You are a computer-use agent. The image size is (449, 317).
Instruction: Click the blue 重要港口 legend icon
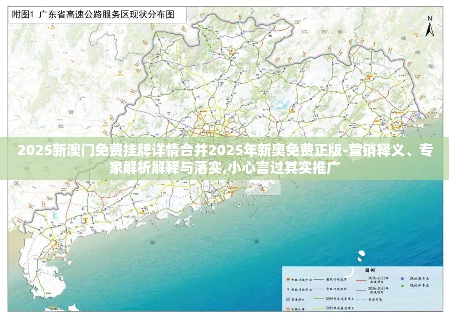[288, 299]
